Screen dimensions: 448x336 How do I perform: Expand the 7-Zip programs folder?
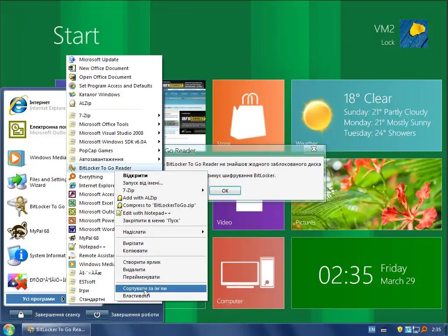115,115
